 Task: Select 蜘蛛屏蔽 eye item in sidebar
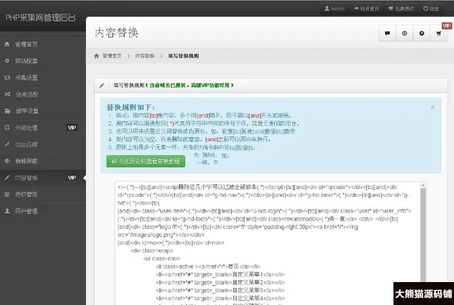coord(43,161)
